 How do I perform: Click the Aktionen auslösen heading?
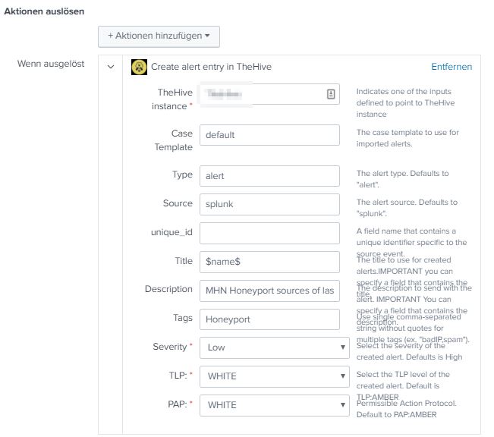[x=44, y=11]
